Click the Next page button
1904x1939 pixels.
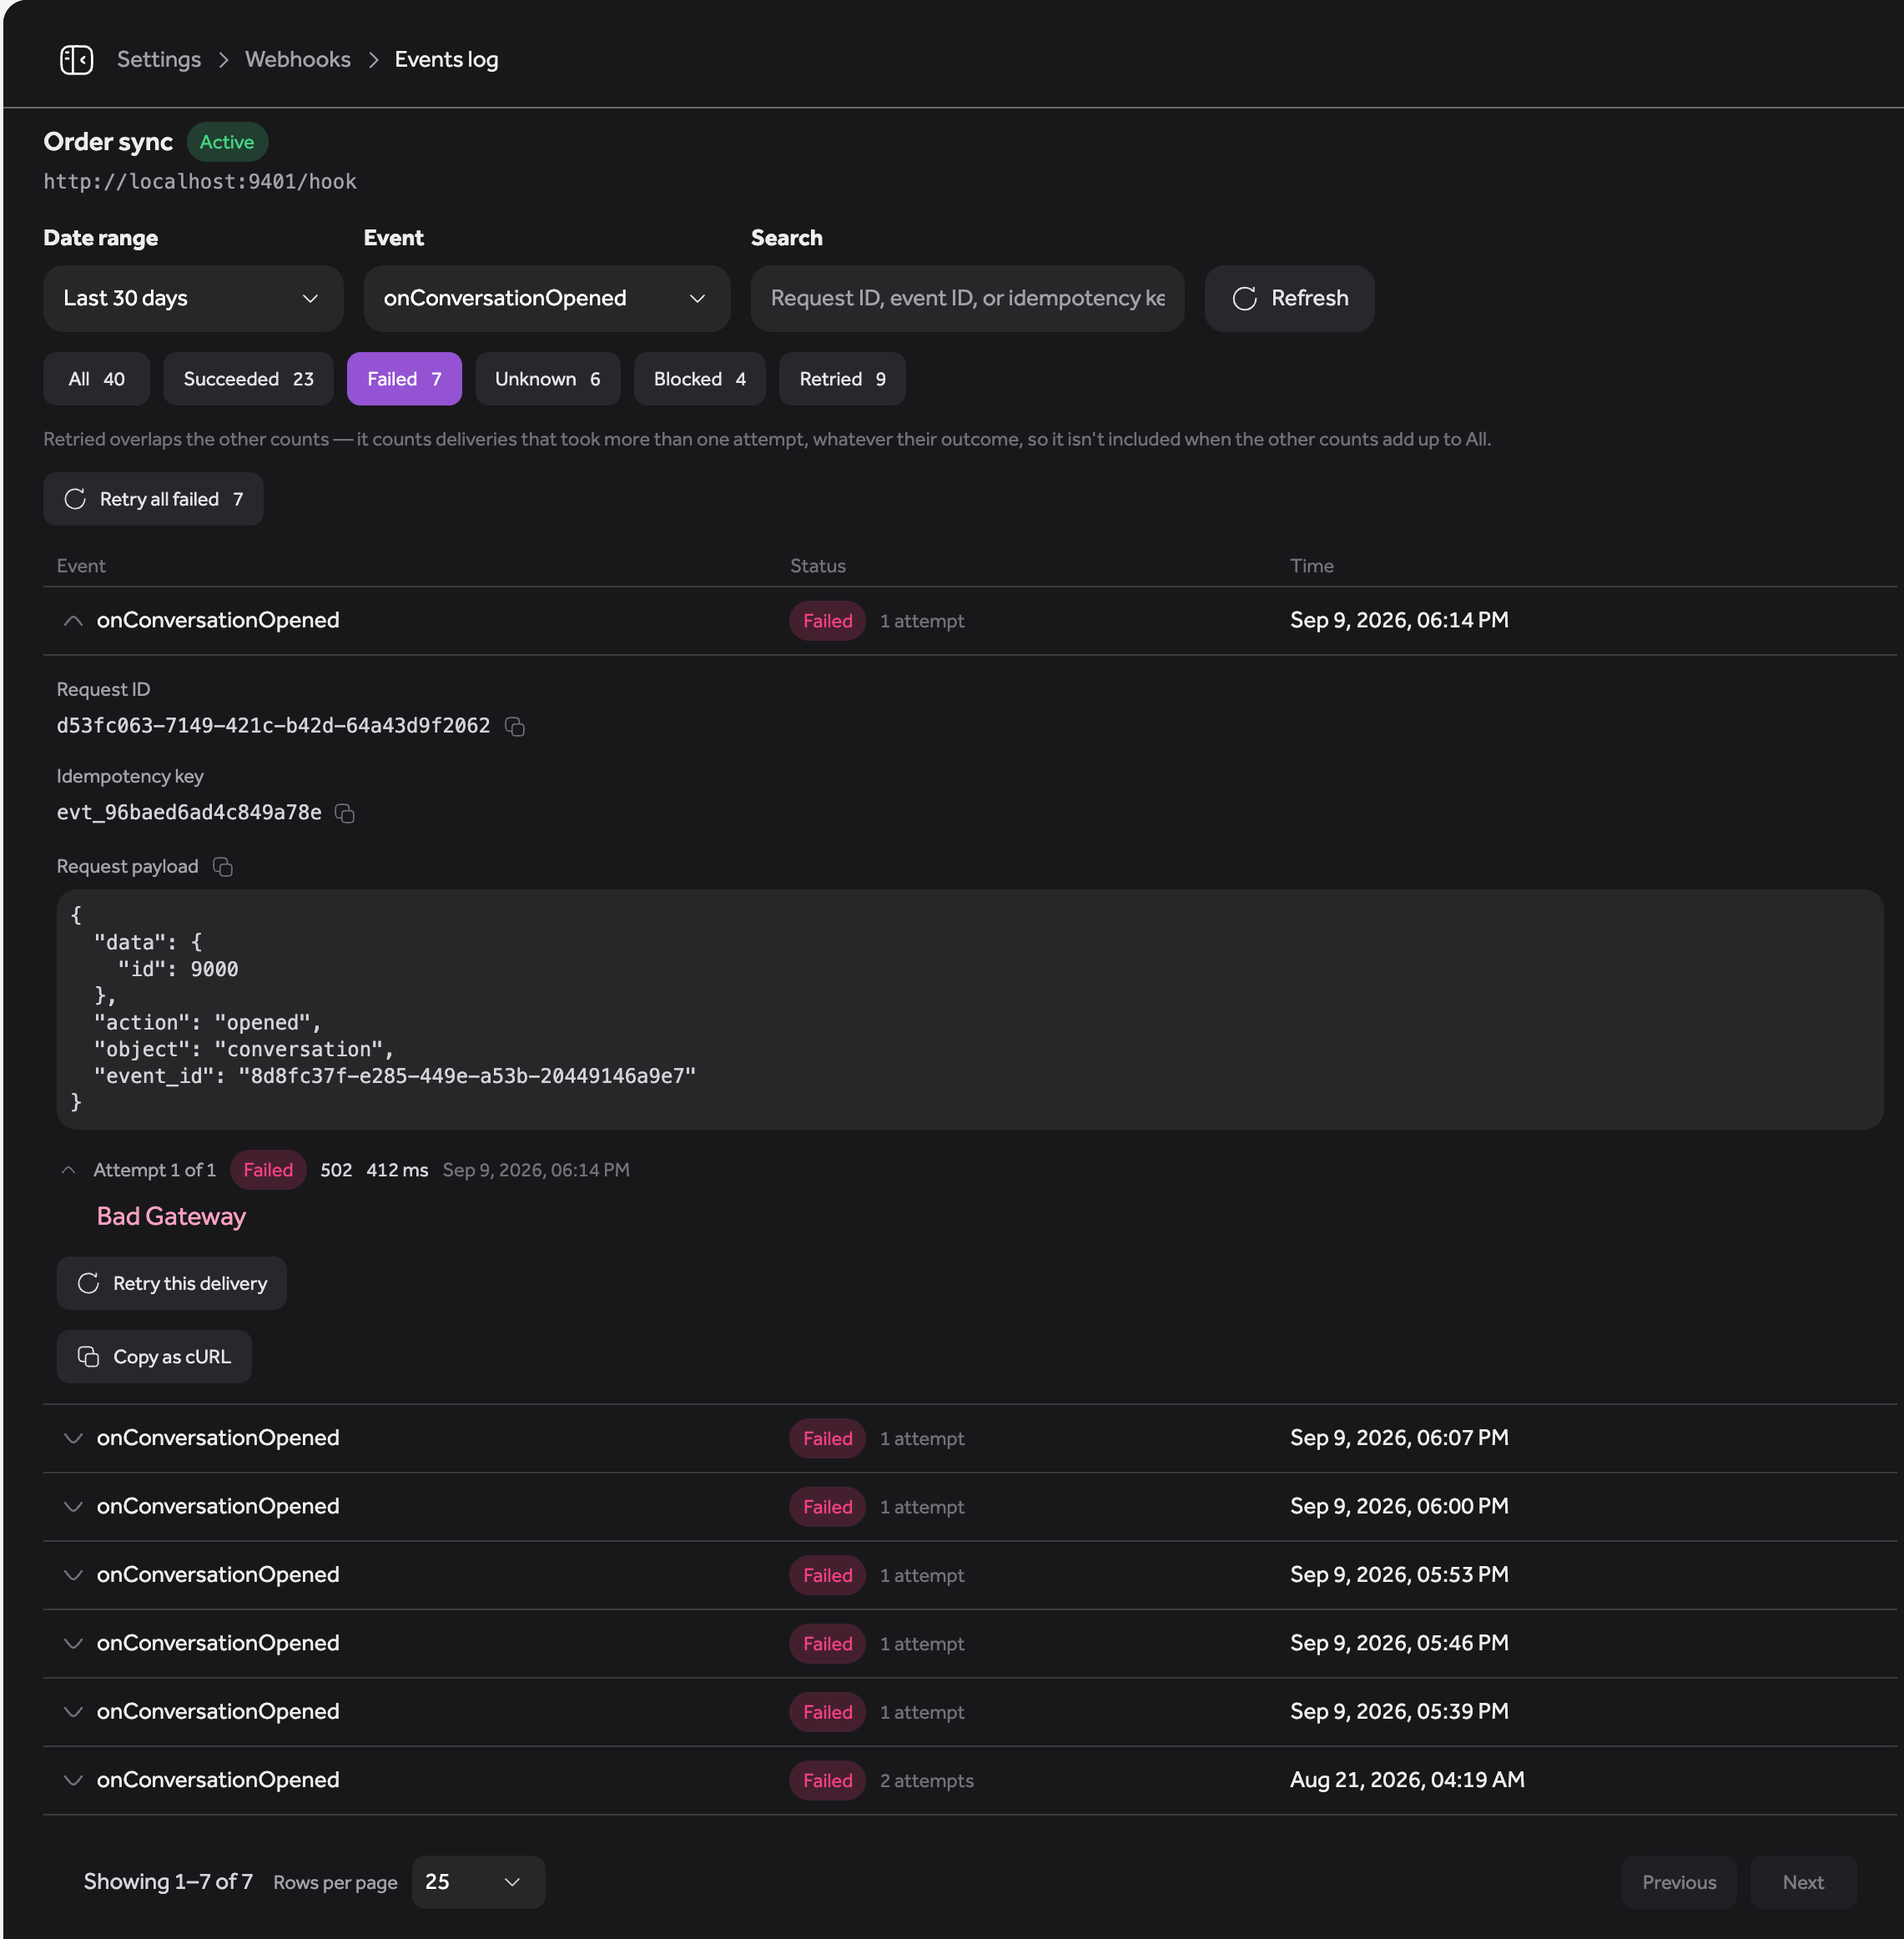tap(1803, 1882)
